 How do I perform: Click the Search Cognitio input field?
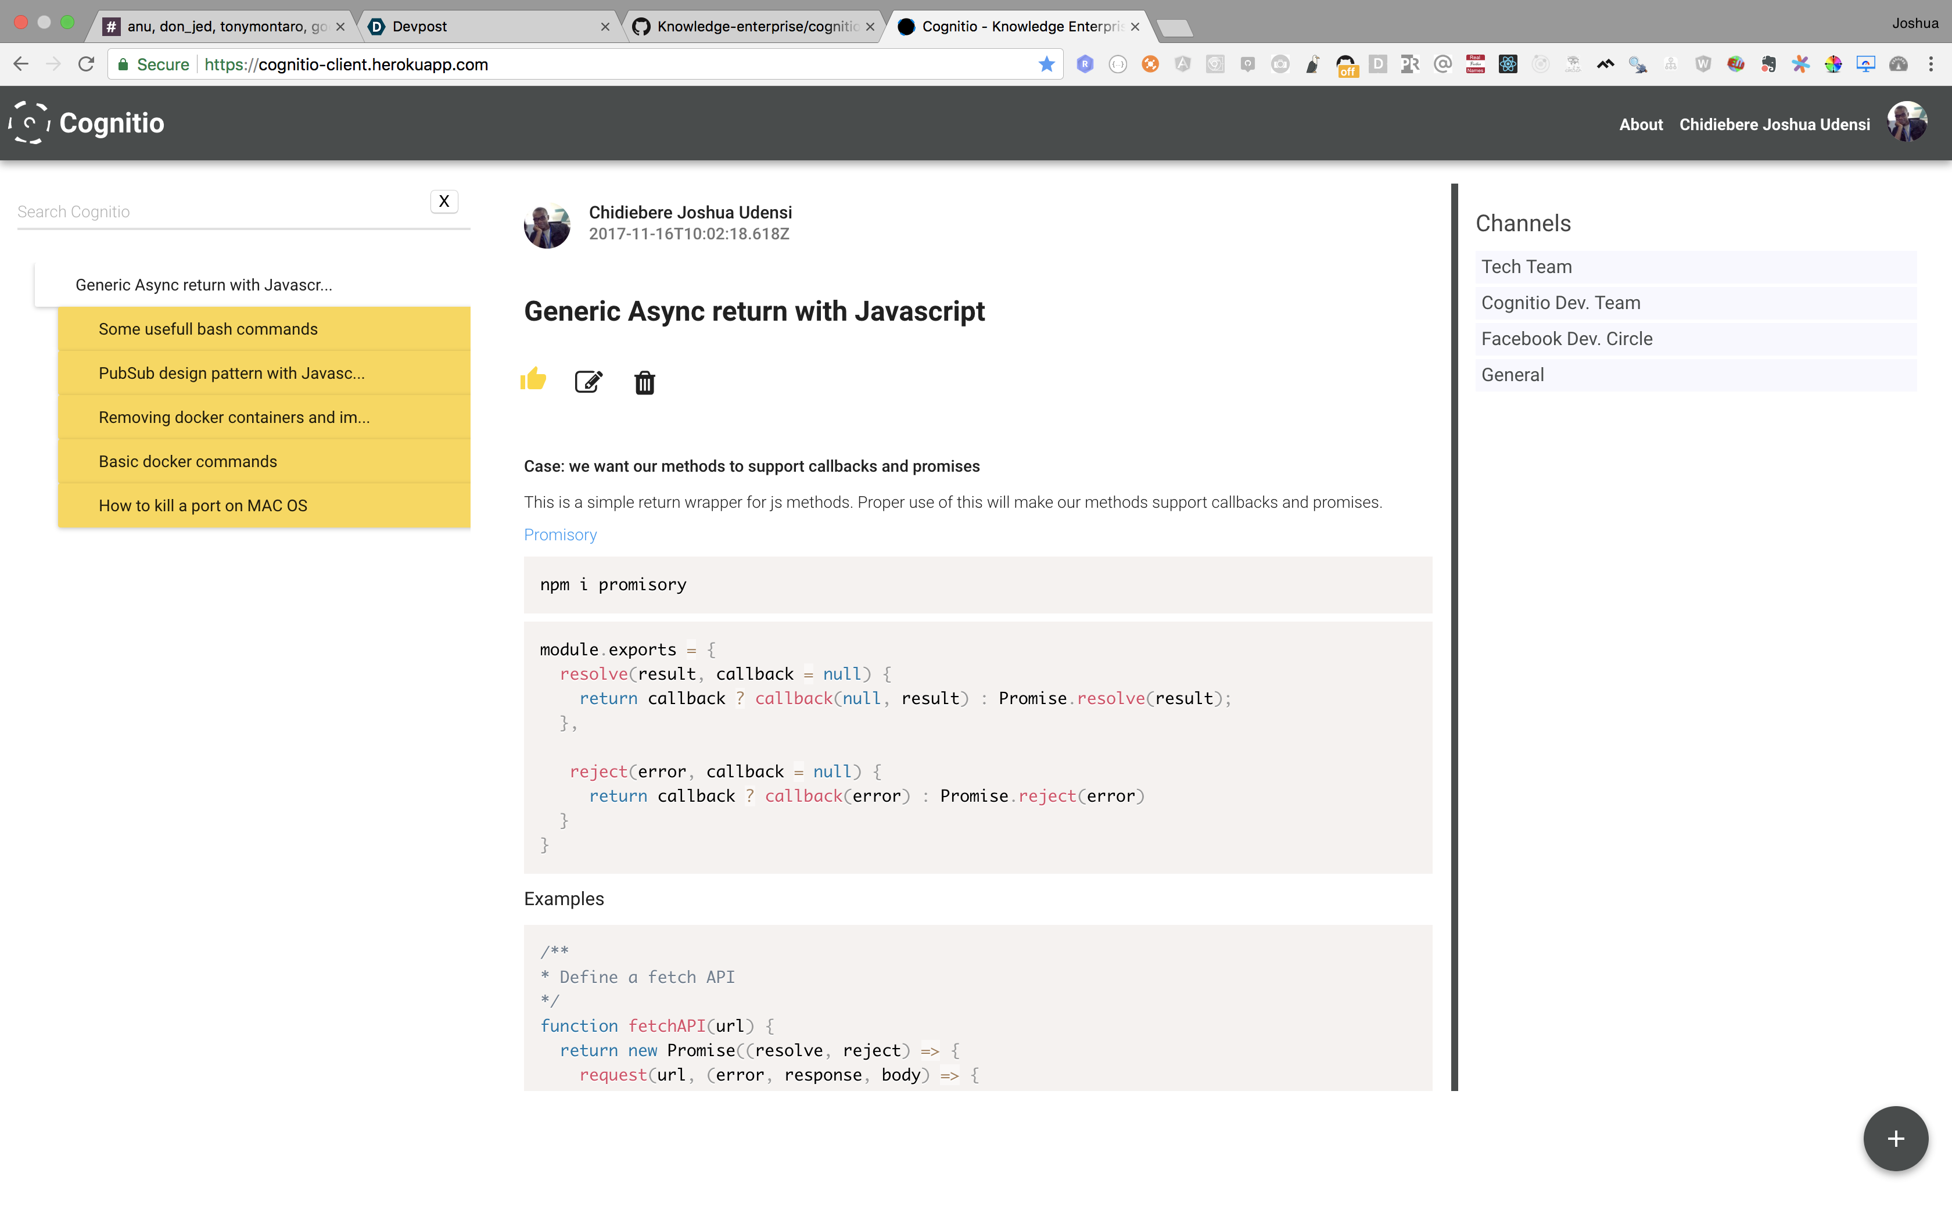[218, 212]
